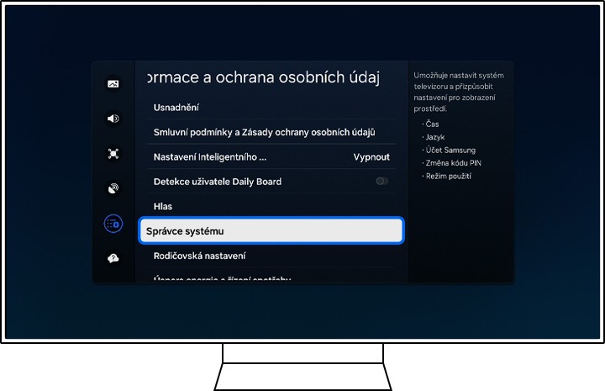Select the Broadcasting satellite dish icon
Screen dimensions: 605x391
click(113, 188)
